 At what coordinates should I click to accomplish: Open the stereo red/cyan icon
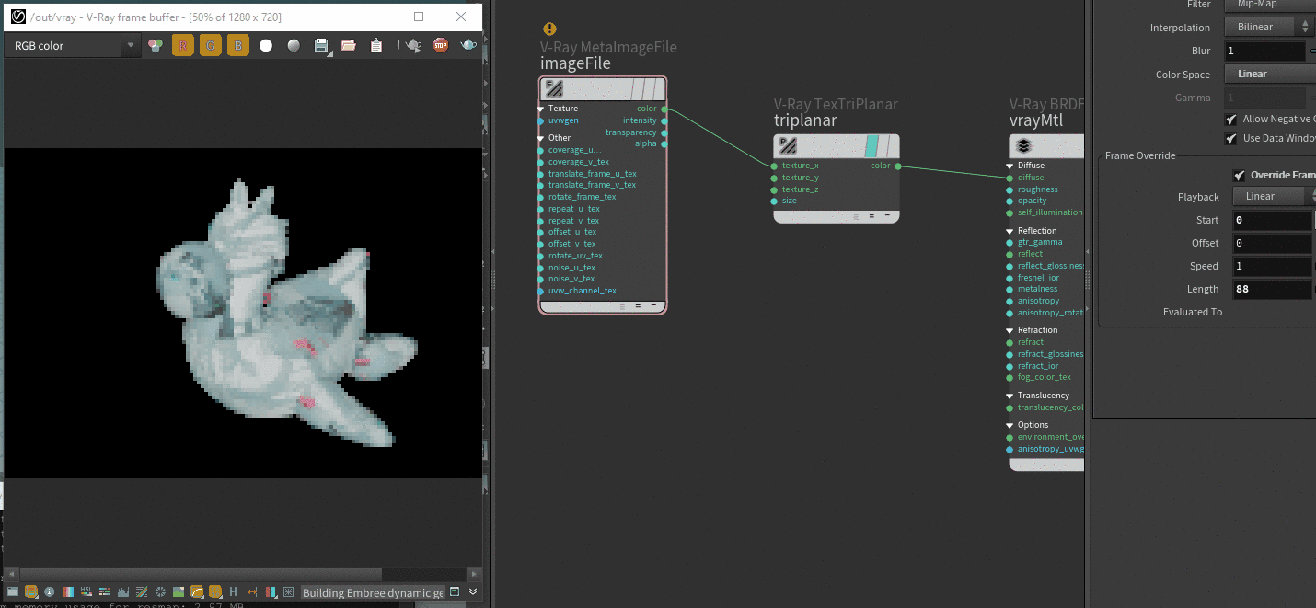point(270,592)
